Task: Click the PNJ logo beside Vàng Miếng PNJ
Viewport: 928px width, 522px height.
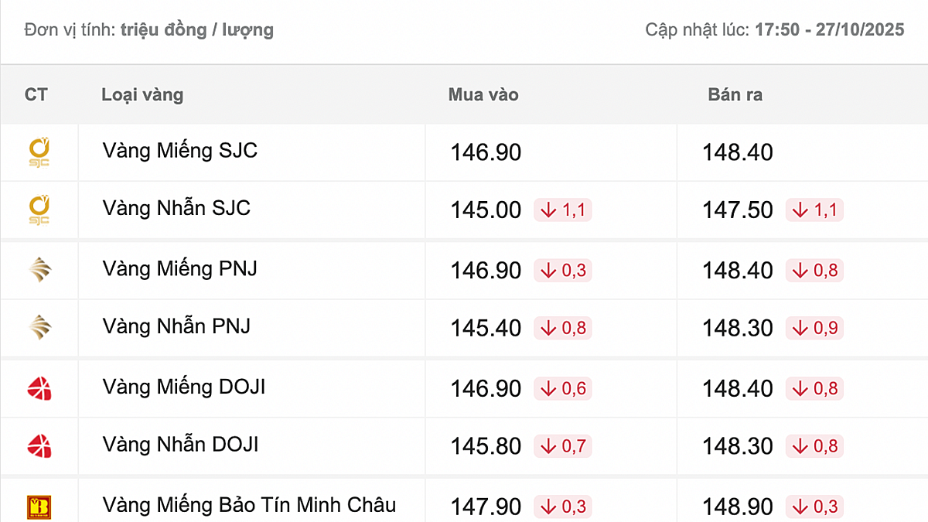Action: [x=39, y=270]
